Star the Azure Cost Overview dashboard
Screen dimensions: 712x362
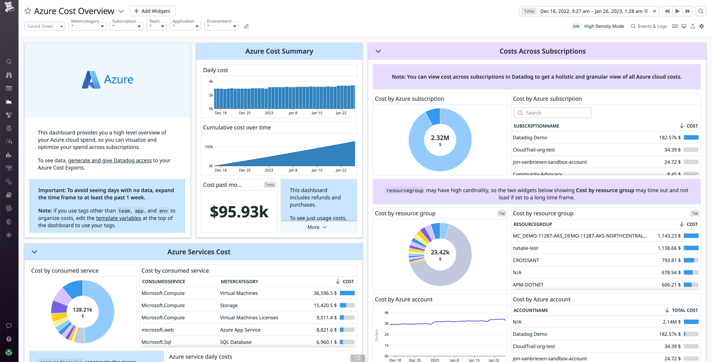pos(27,11)
